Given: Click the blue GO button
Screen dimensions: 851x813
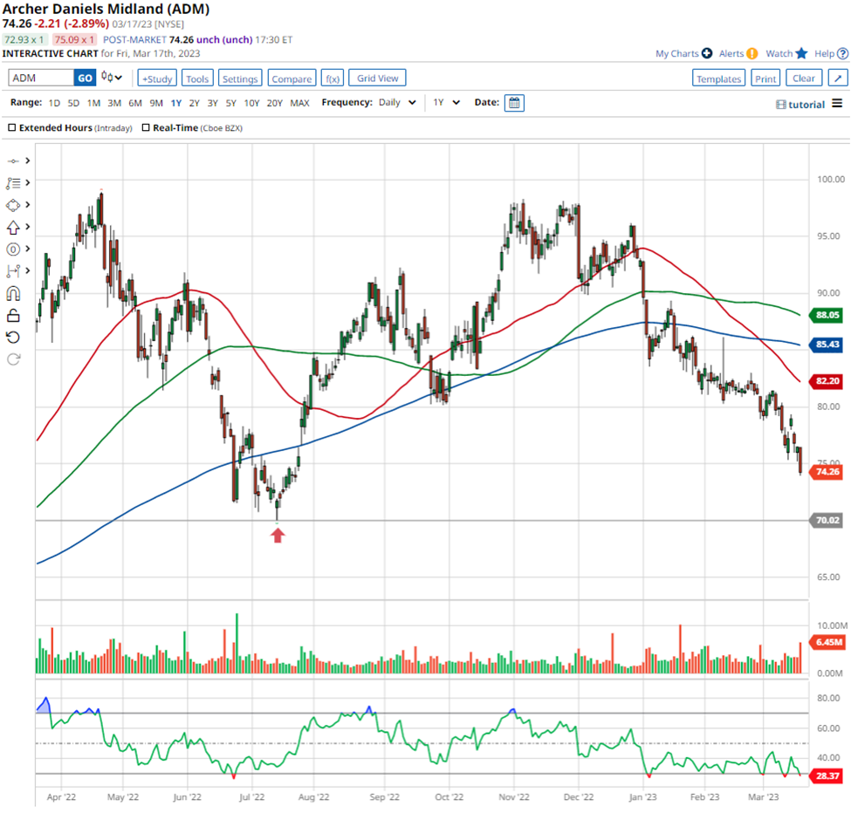Looking at the screenshot, I should click(85, 79).
